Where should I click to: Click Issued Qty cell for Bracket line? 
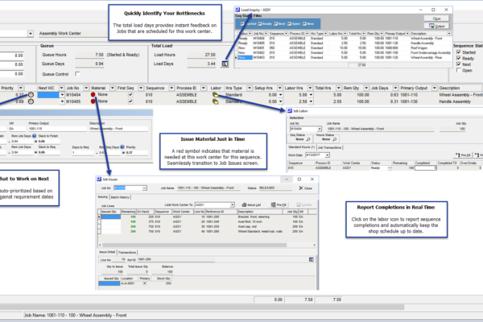pyautogui.click(x=111, y=217)
